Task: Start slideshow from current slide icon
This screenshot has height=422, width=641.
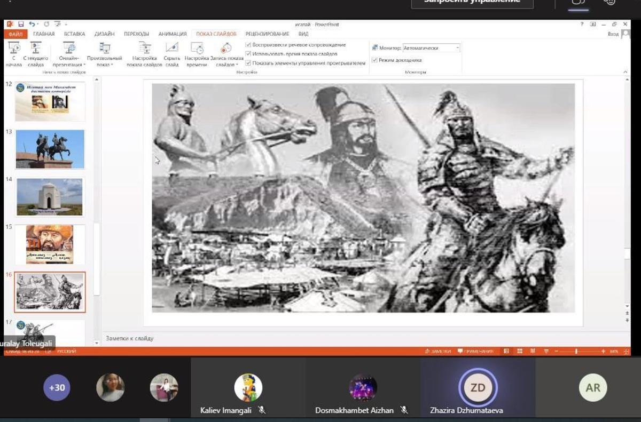Action: pos(35,49)
